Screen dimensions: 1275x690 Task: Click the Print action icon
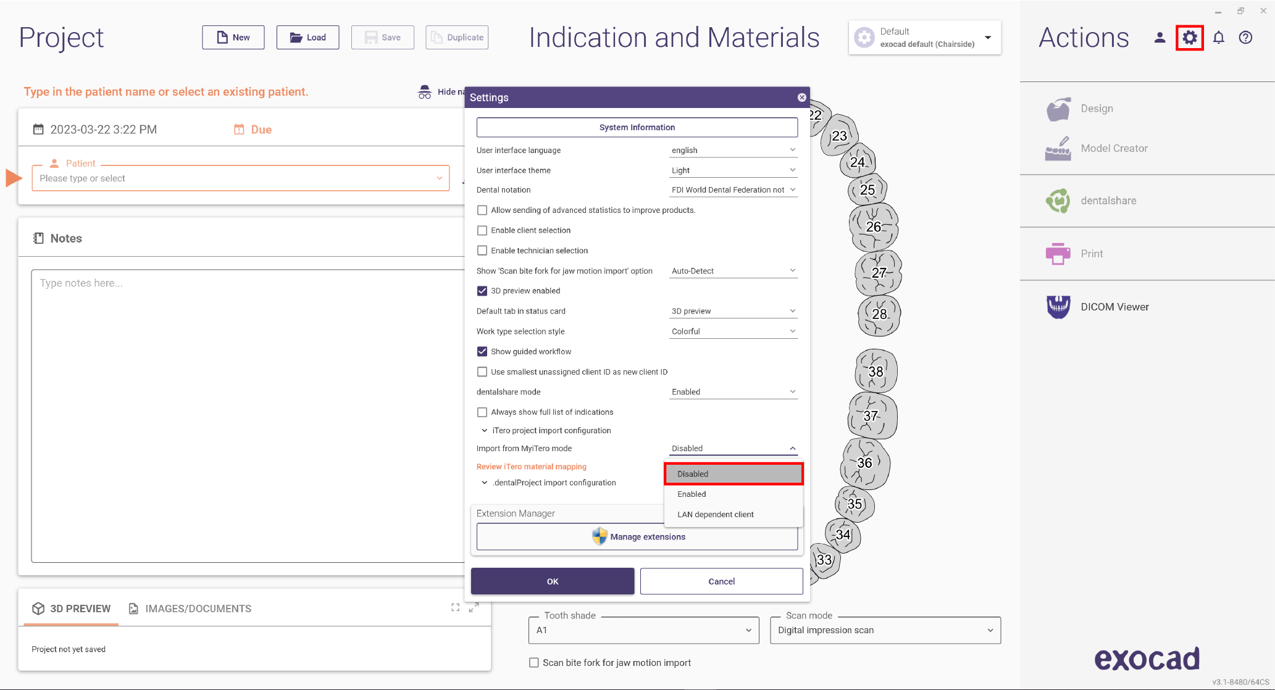point(1058,254)
